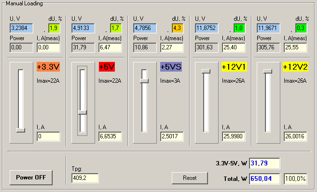Click the measured current field showing 25,40
The image size is (317, 192).
234,47
